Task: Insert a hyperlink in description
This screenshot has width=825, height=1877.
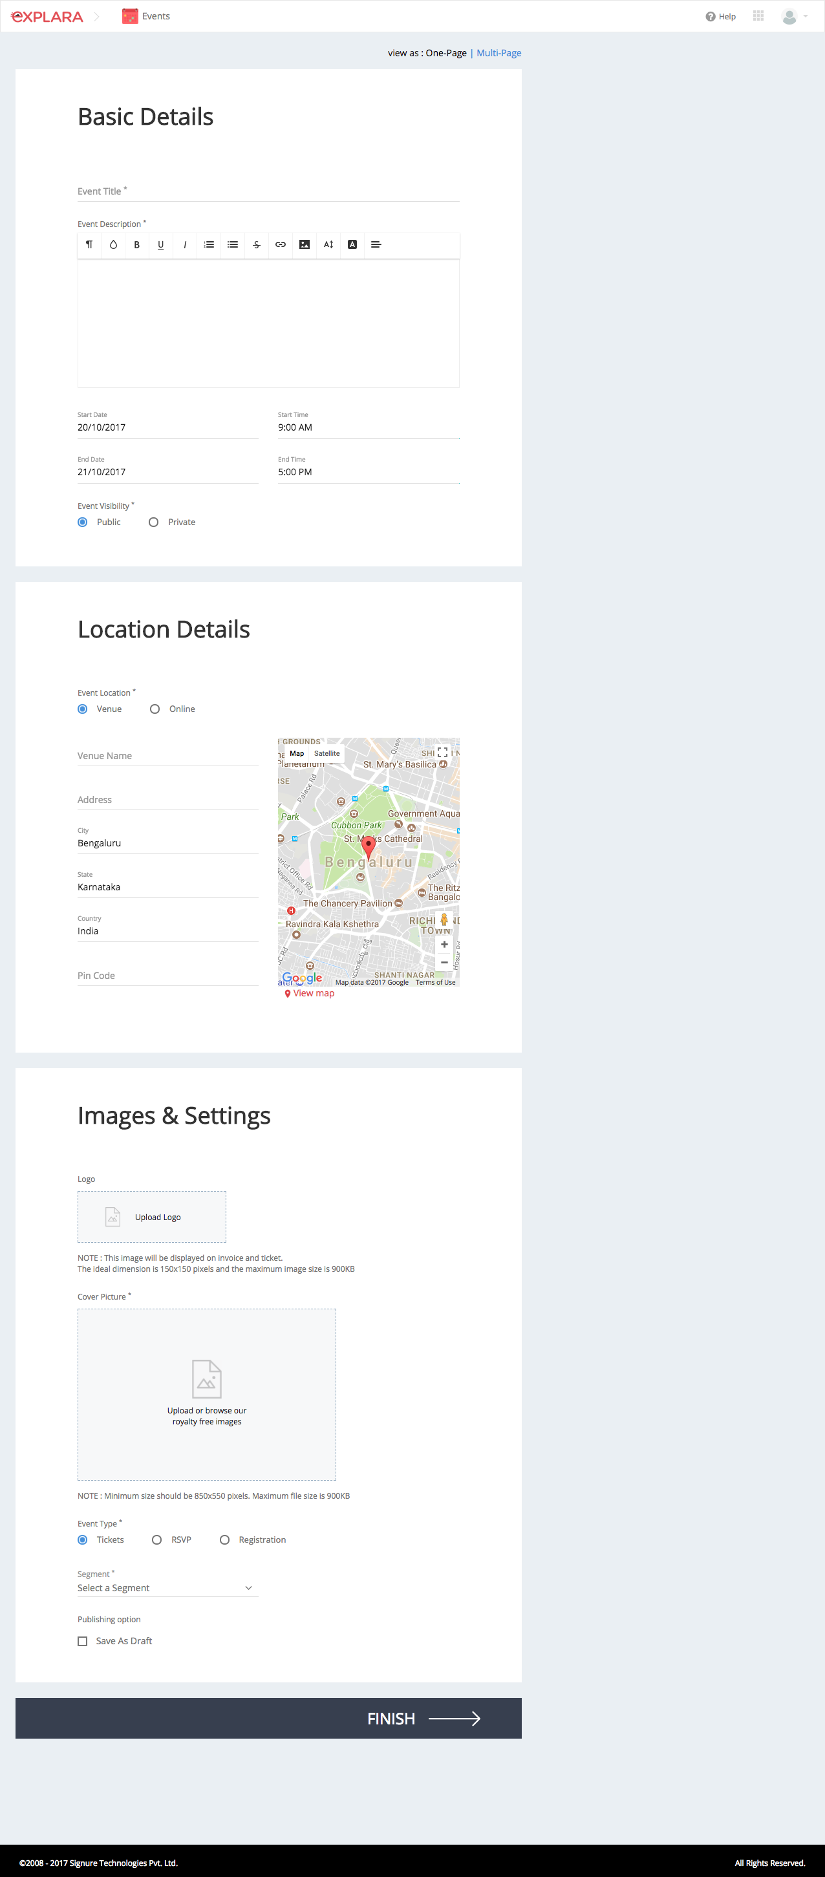Action: (281, 245)
